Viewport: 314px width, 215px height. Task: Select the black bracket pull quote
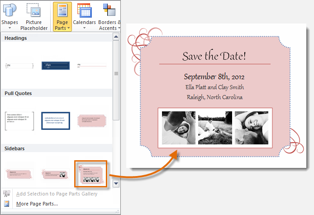pyautogui.click(x=20, y=120)
